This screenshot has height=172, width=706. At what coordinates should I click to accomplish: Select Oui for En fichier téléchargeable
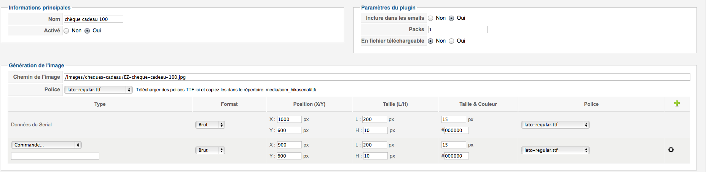click(x=451, y=41)
